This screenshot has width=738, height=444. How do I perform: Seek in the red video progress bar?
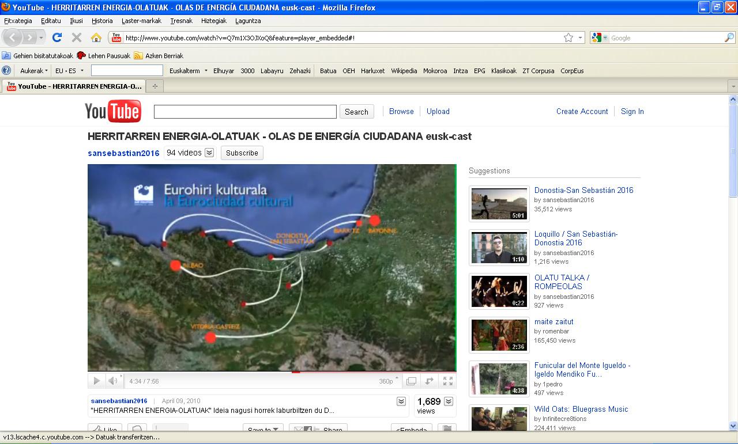[x=231, y=372]
